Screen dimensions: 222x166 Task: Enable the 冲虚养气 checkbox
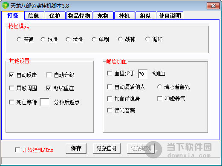pyautogui.click(x=160, y=98)
